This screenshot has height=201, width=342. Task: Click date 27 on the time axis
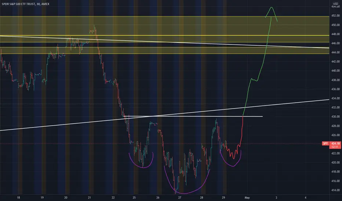(x=180, y=197)
